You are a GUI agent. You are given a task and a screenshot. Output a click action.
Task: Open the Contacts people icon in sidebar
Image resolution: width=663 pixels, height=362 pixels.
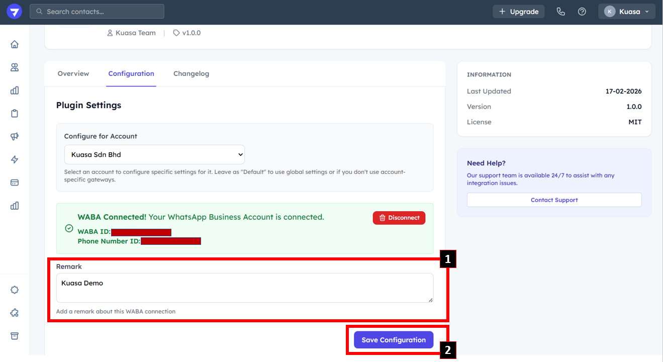15,67
